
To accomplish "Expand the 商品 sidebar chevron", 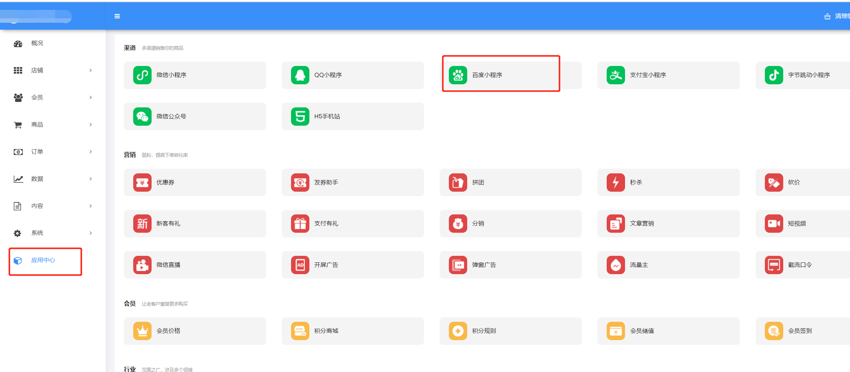I will (91, 125).
